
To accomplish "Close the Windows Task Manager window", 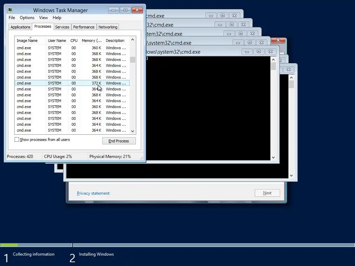I will point(137,10).
